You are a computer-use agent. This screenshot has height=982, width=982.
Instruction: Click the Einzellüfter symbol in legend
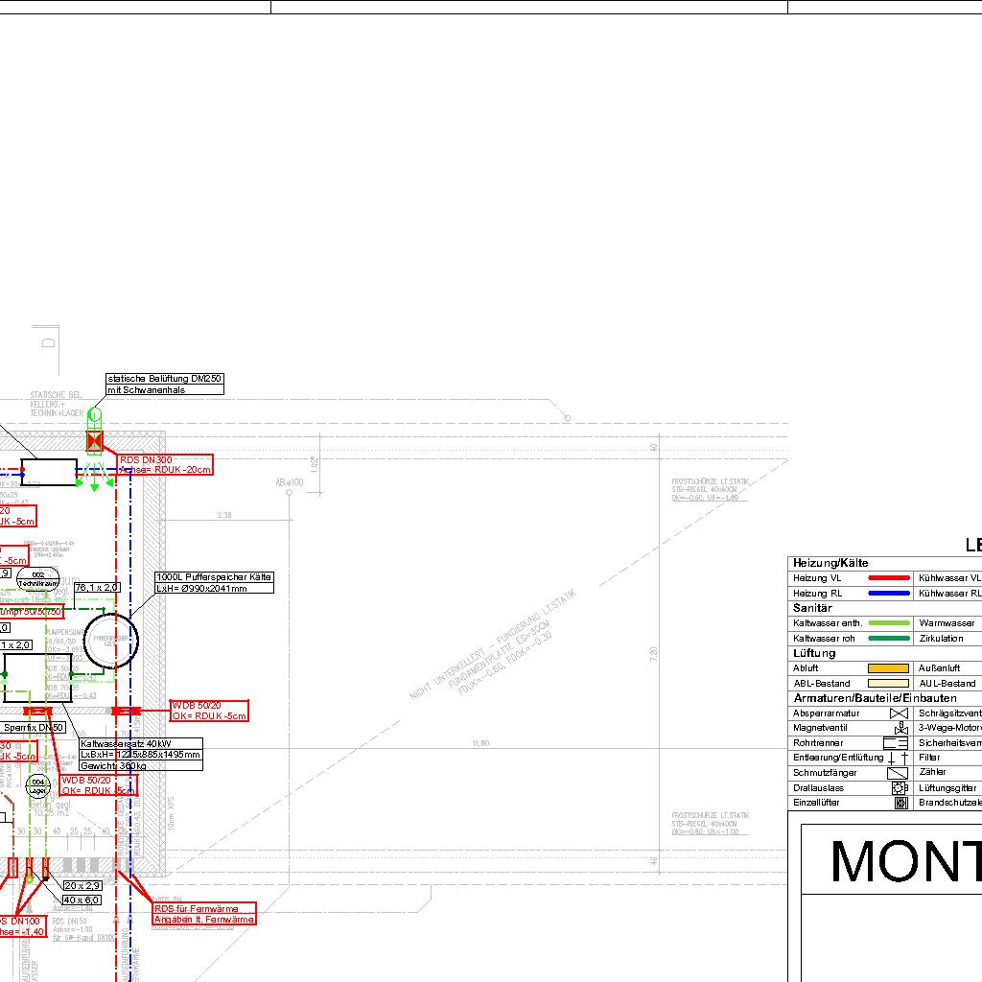(900, 803)
